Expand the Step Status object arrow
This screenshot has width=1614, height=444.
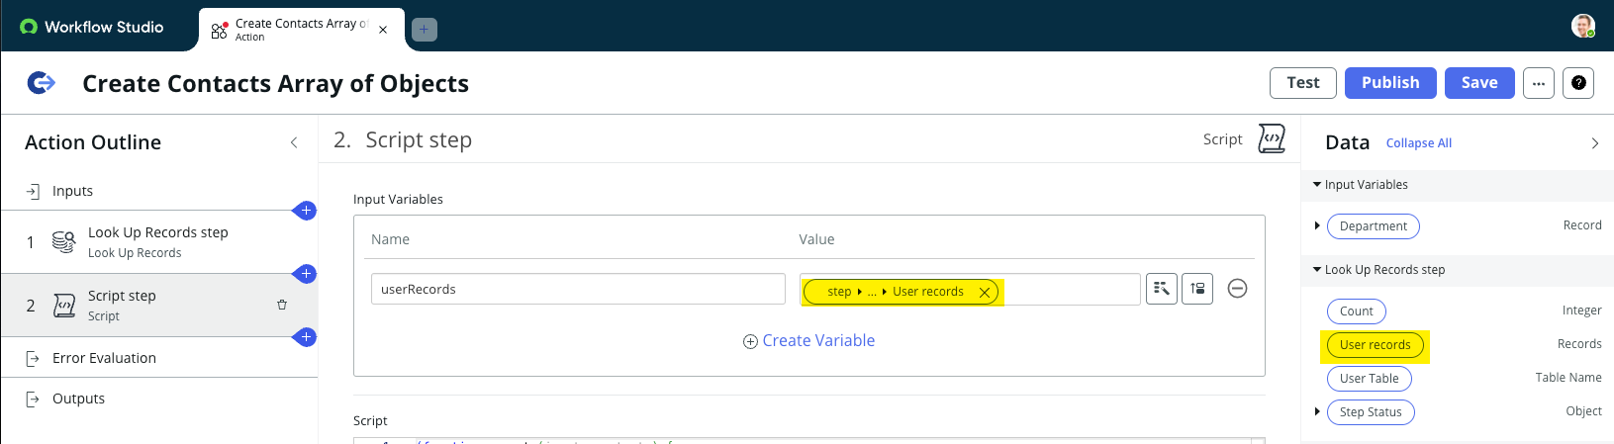point(1317,412)
